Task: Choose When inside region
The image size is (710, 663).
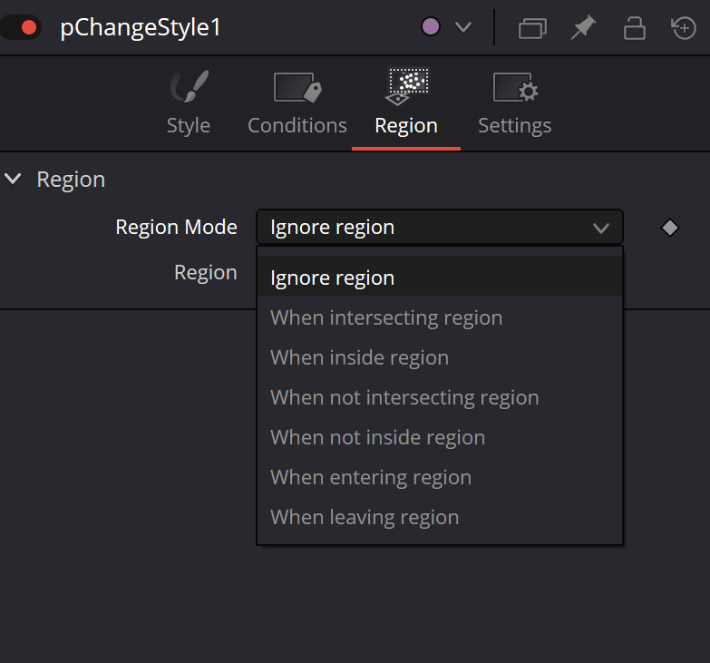Action: pyautogui.click(x=440, y=357)
